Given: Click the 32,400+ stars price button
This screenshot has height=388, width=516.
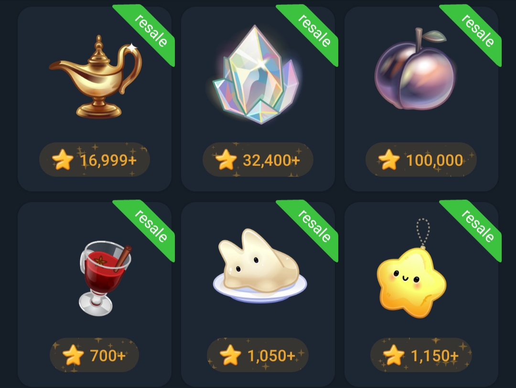Looking at the screenshot, I should [258, 160].
